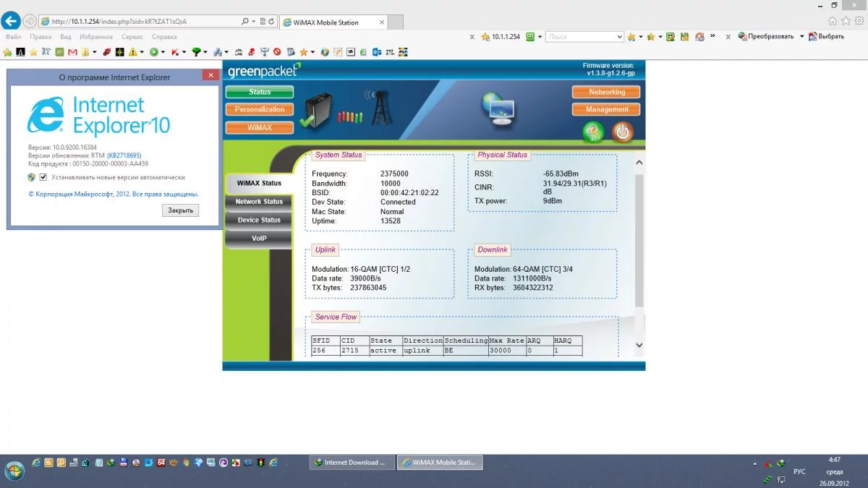This screenshot has width=868, height=488.
Task: Click the РУС language indicator in tray
Action: coord(799,471)
